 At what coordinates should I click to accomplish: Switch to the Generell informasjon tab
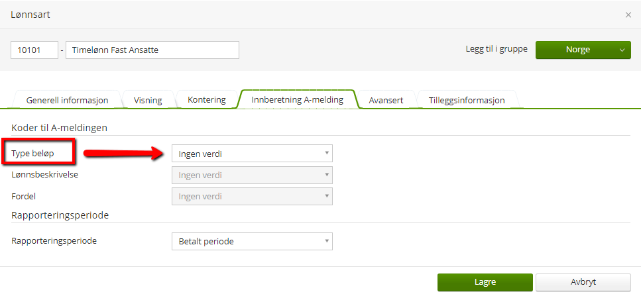(66, 100)
